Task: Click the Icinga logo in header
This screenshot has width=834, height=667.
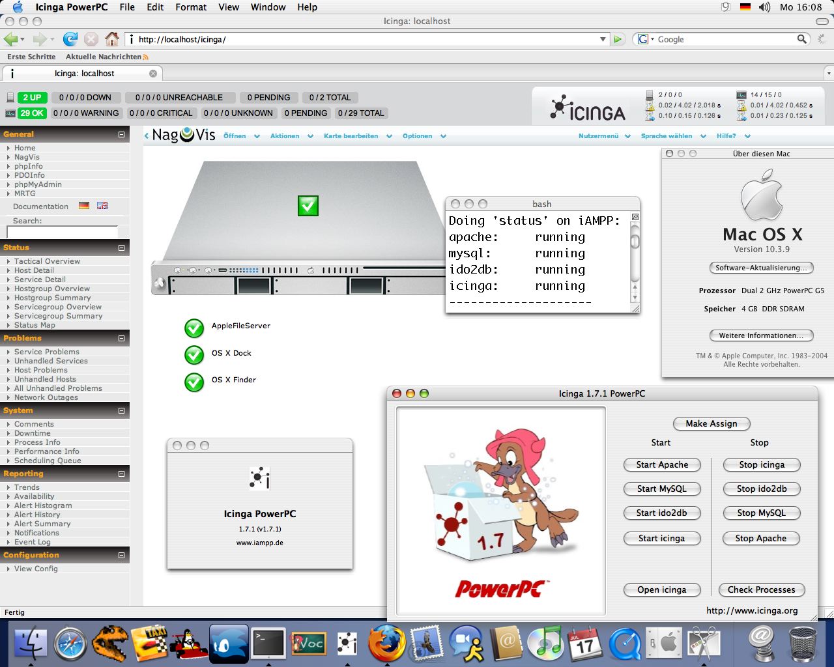Action: click(x=588, y=108)
